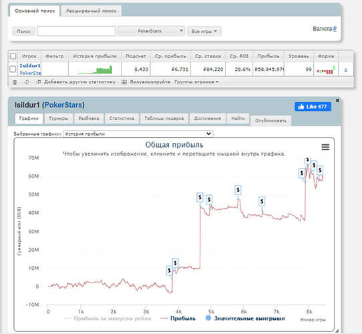
Task: Select the Статистика tab
Action: (122, 118)
